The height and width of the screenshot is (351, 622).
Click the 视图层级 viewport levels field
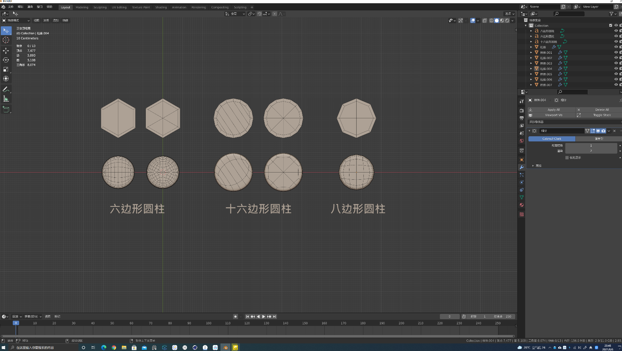pos(591,145)
